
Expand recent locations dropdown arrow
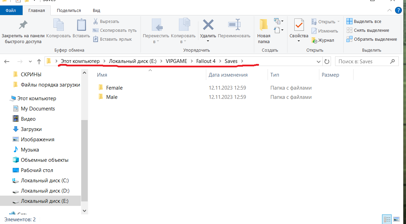coord(30,62)
